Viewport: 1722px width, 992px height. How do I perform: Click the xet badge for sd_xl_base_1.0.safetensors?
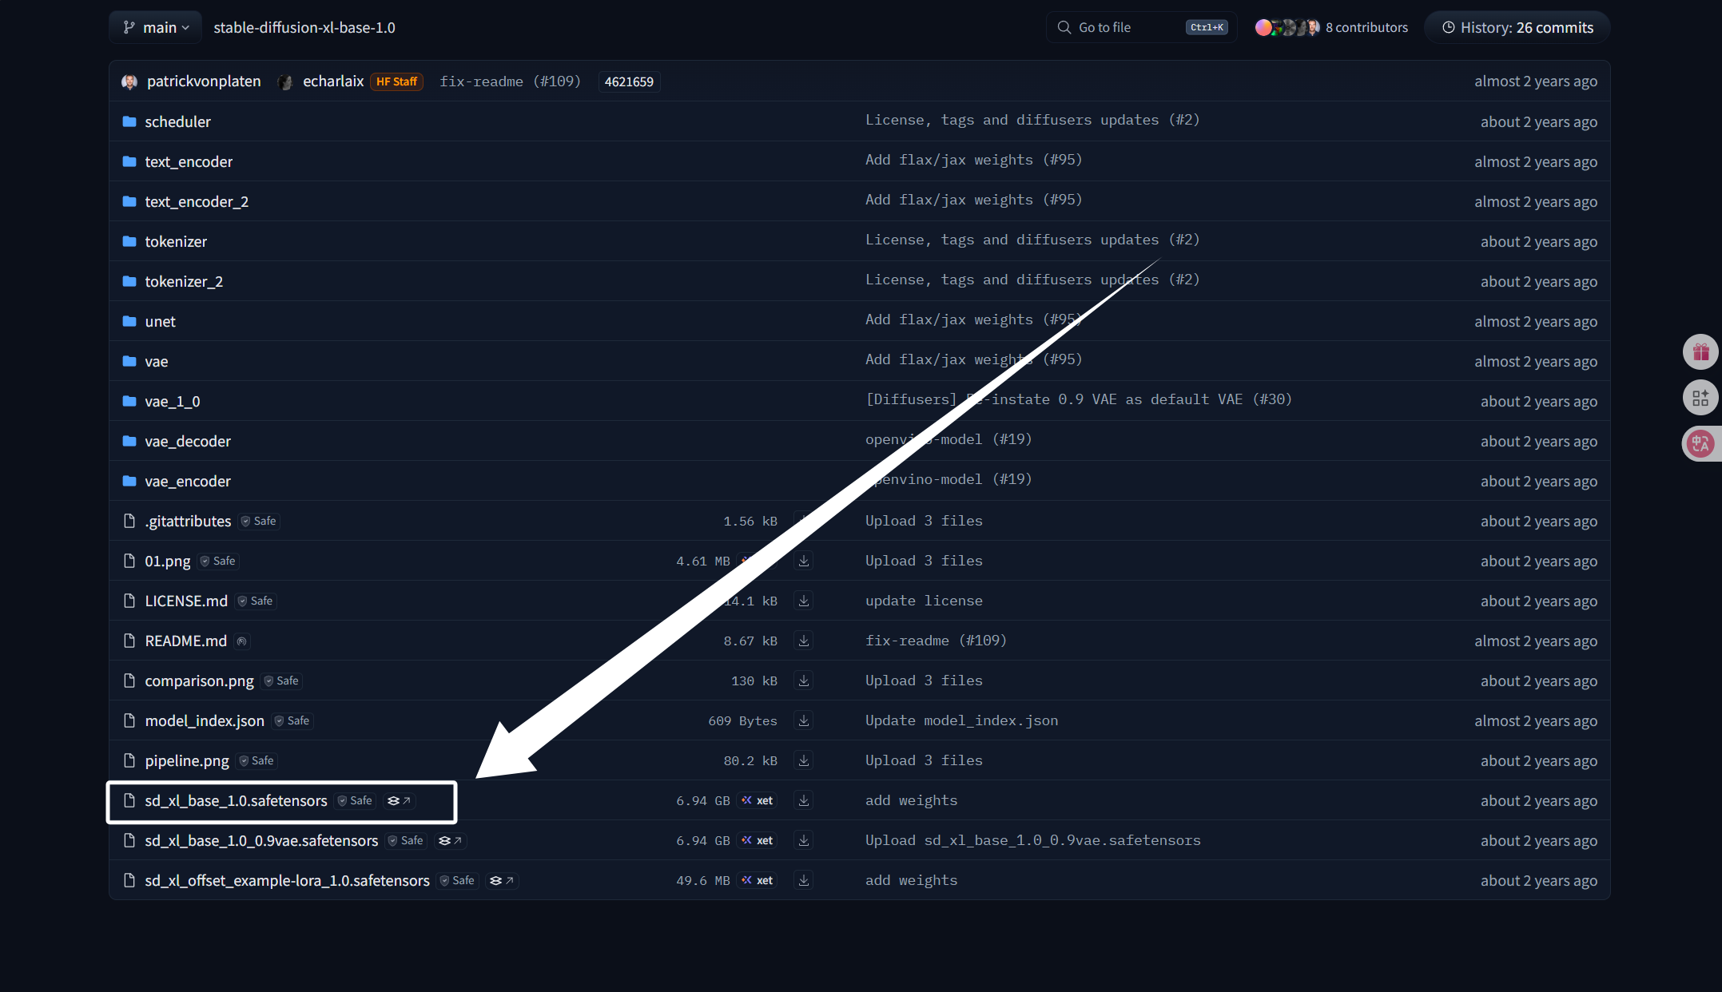[x=757, y=800]
